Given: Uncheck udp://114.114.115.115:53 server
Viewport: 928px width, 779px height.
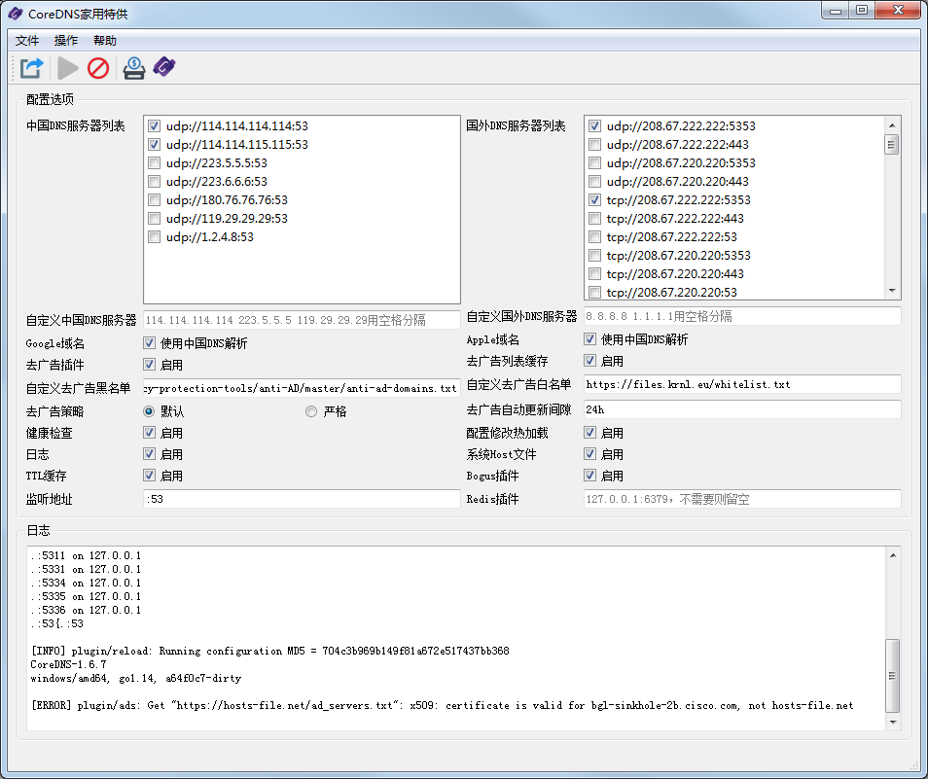Looking at the screenshot, I should tap(155, 144).
